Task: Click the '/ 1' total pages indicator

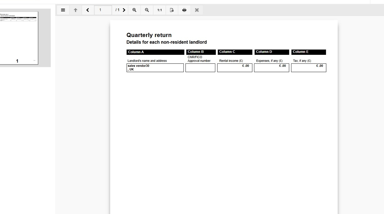Action: point(117,10)
